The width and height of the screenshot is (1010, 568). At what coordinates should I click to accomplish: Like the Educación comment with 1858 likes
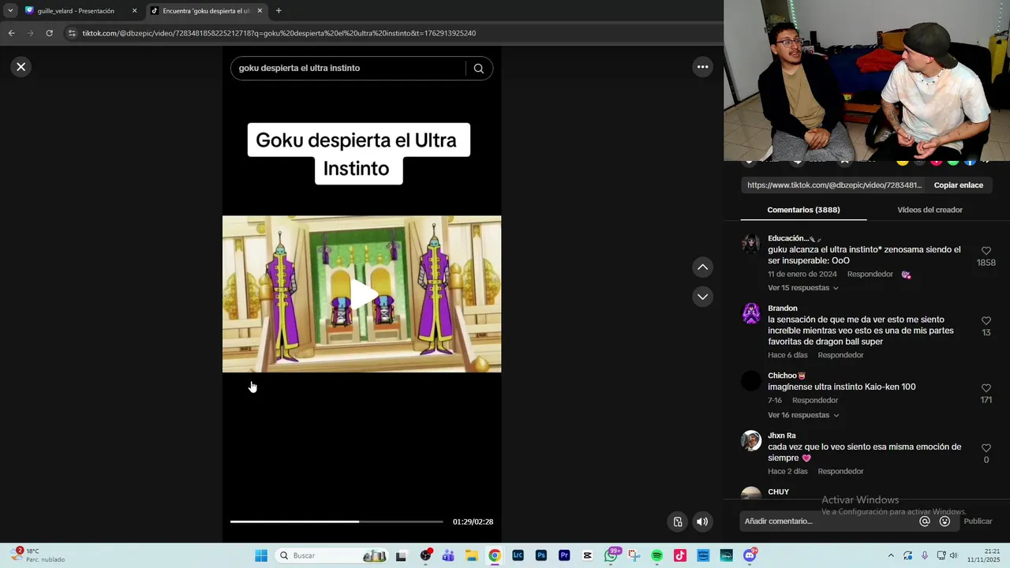pyautogui.click(x=986, y=251)
